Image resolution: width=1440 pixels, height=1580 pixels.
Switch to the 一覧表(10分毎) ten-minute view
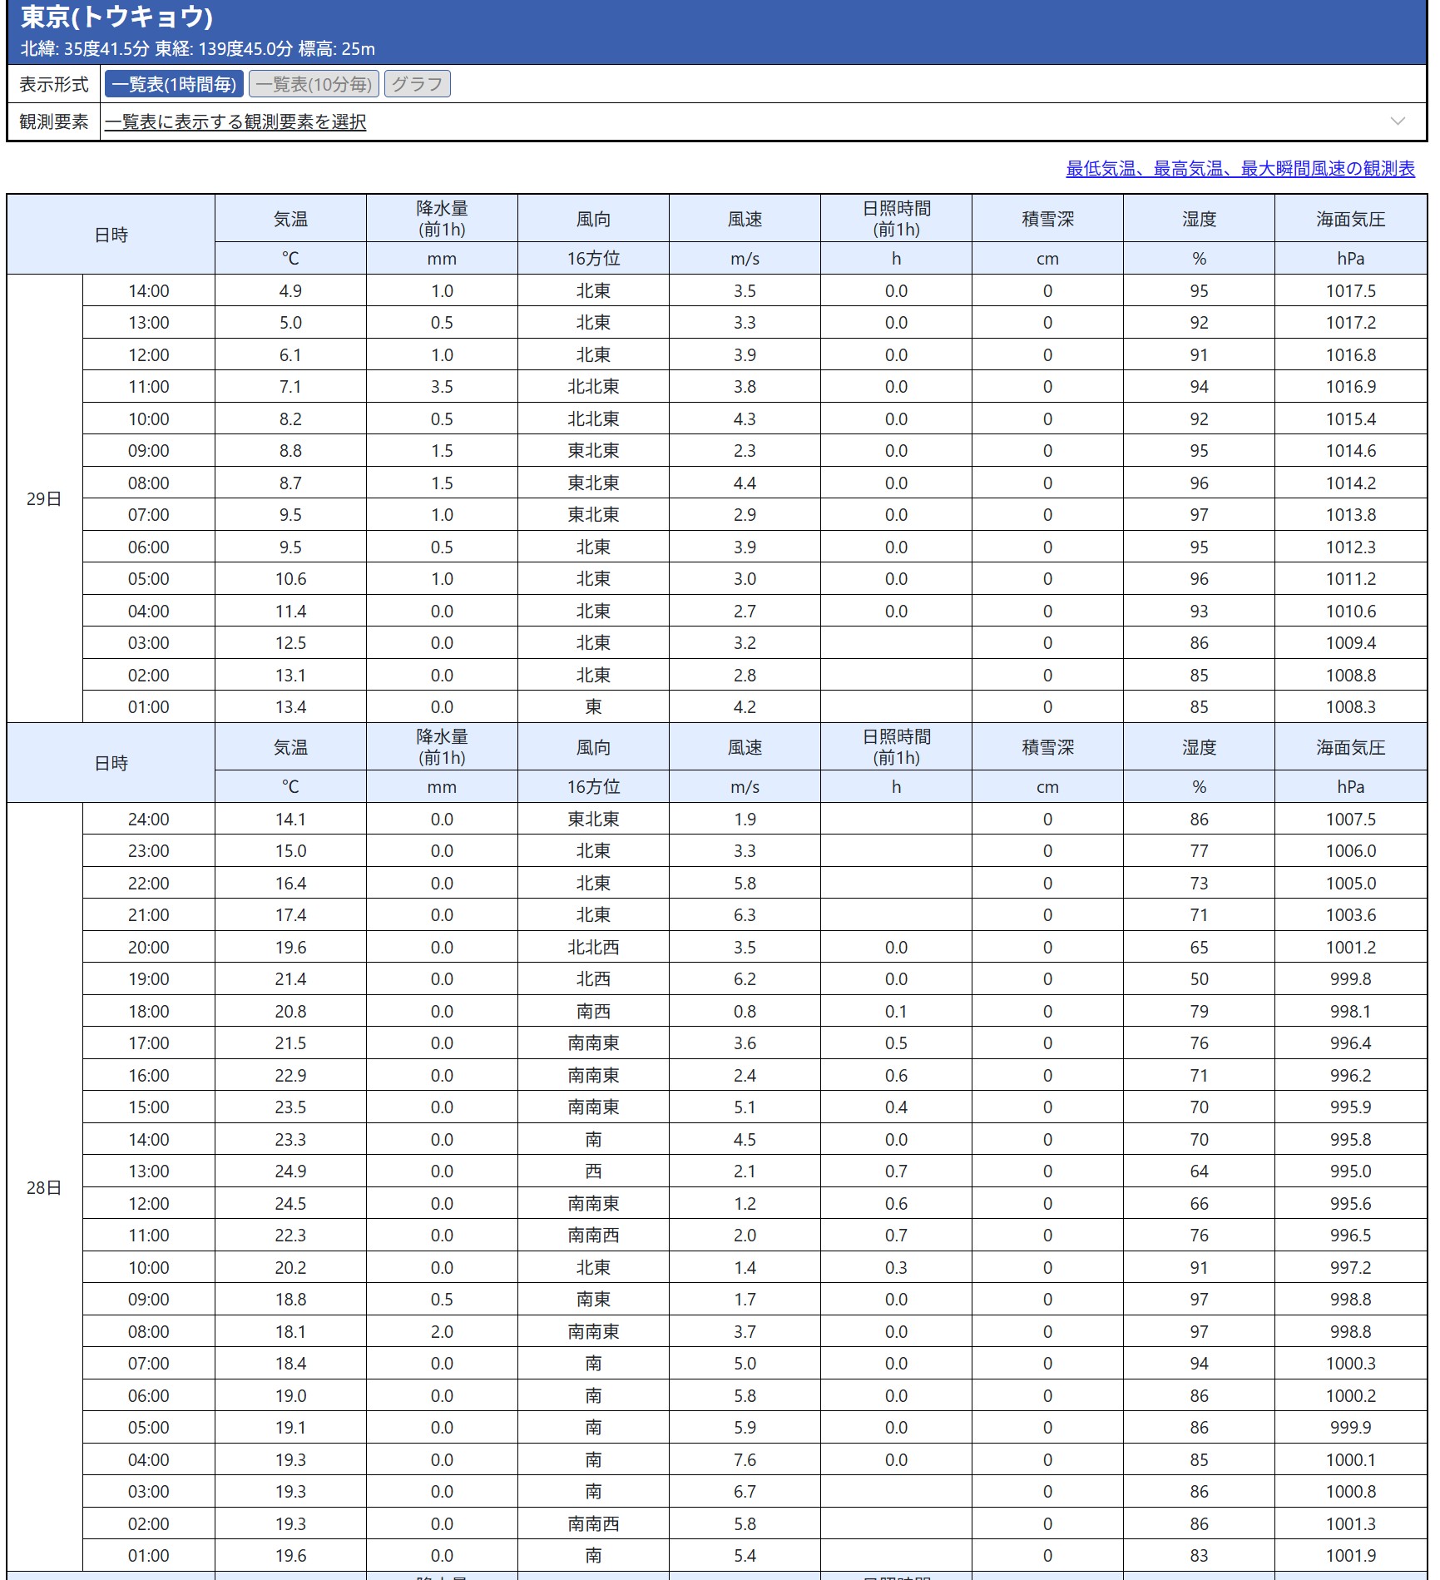click(314, 84)
